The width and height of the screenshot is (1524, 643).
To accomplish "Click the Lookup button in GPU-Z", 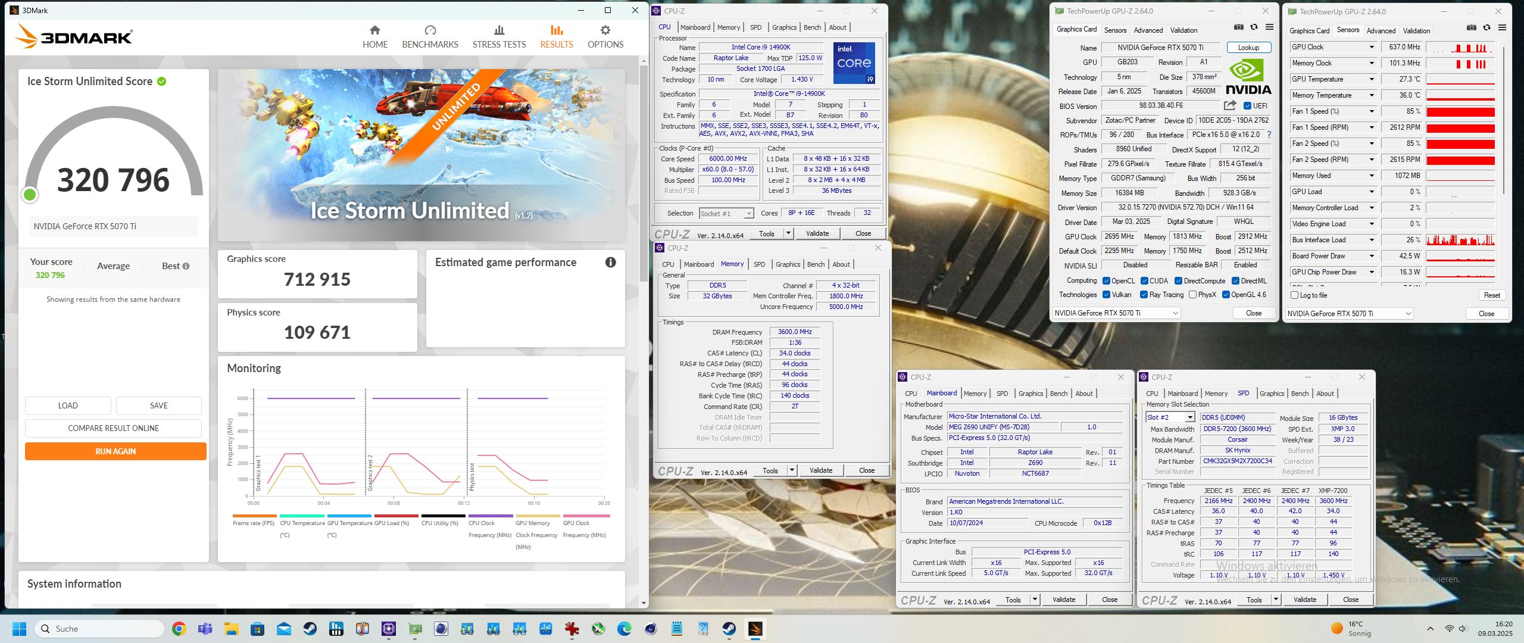I will click(1248, 48).
